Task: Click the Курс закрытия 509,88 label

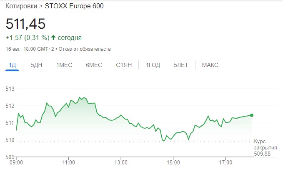Action: click(265, 147)
